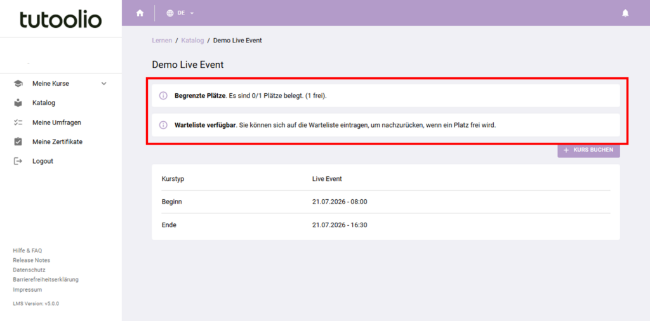Click the Begrenzte Plätze notice text
650x321 pixels.
(251, 96)
